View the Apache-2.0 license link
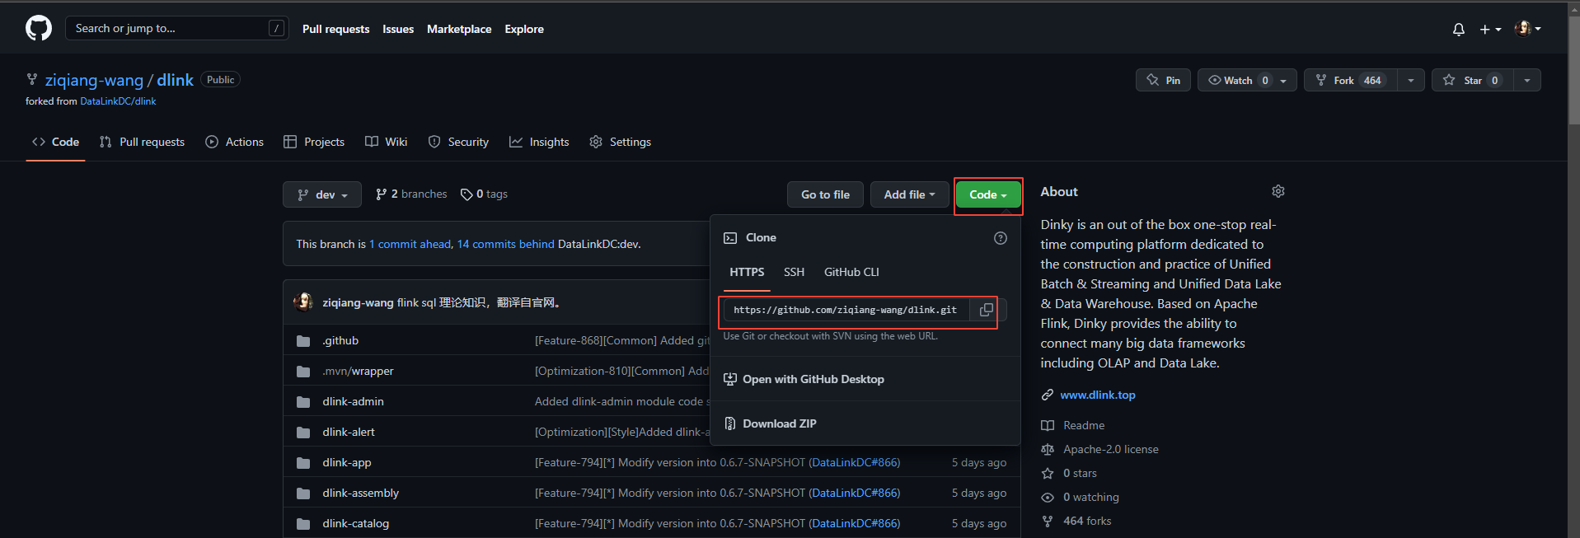The image size is (1580, 538). point(1099,449)
